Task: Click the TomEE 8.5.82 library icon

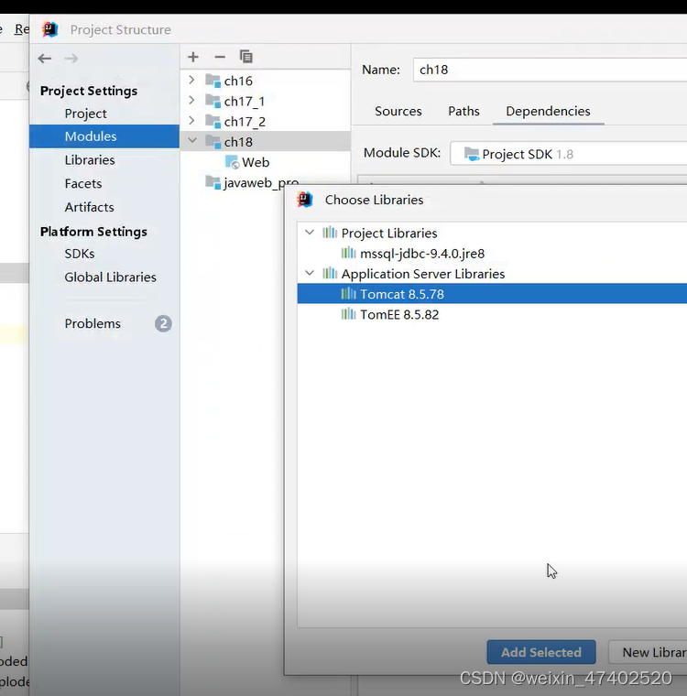Action: (x=349, y=314)
